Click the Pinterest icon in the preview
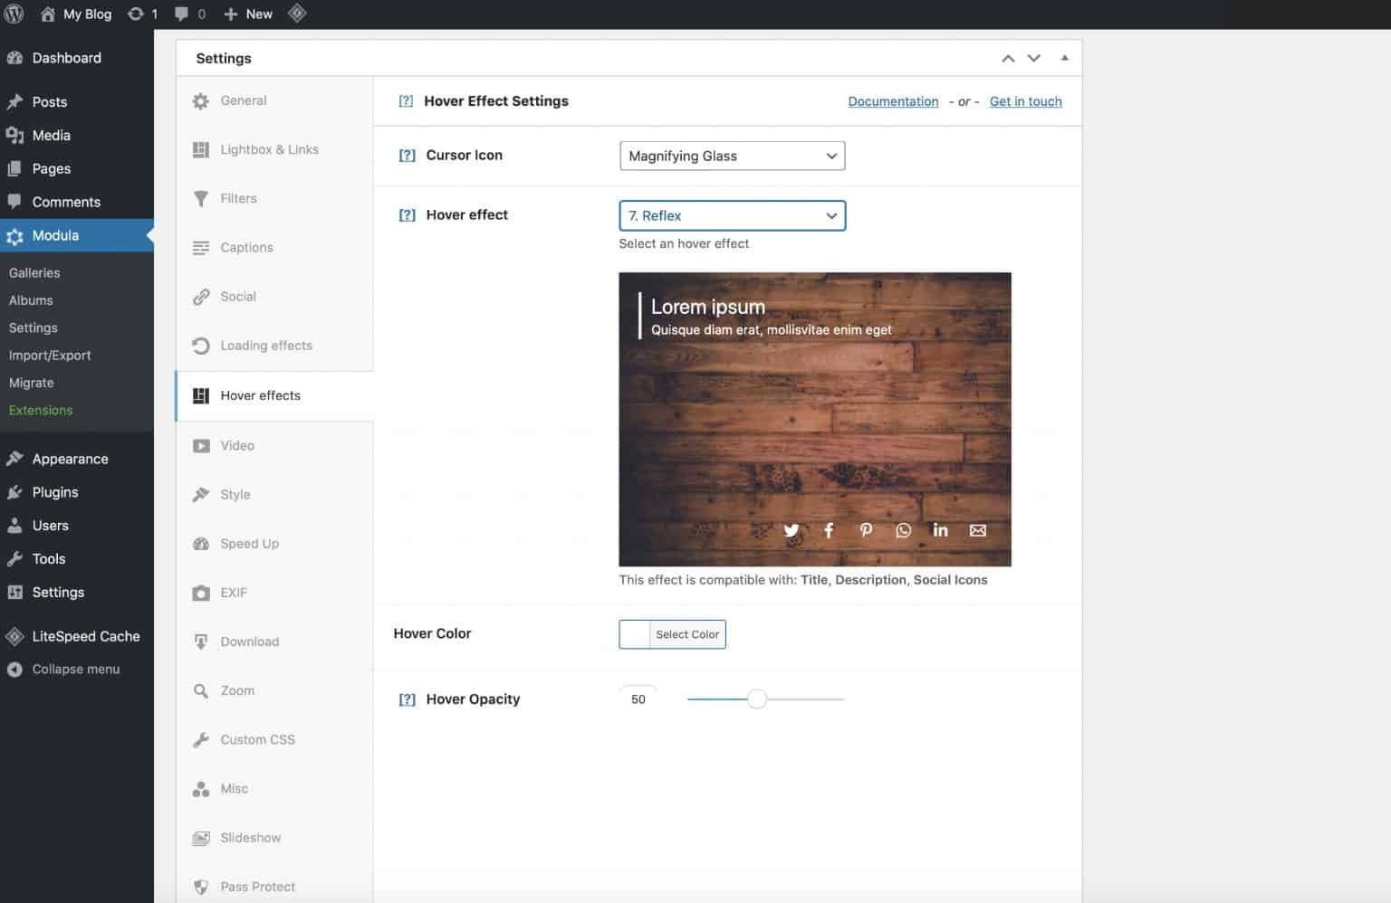 click(866, 530)
